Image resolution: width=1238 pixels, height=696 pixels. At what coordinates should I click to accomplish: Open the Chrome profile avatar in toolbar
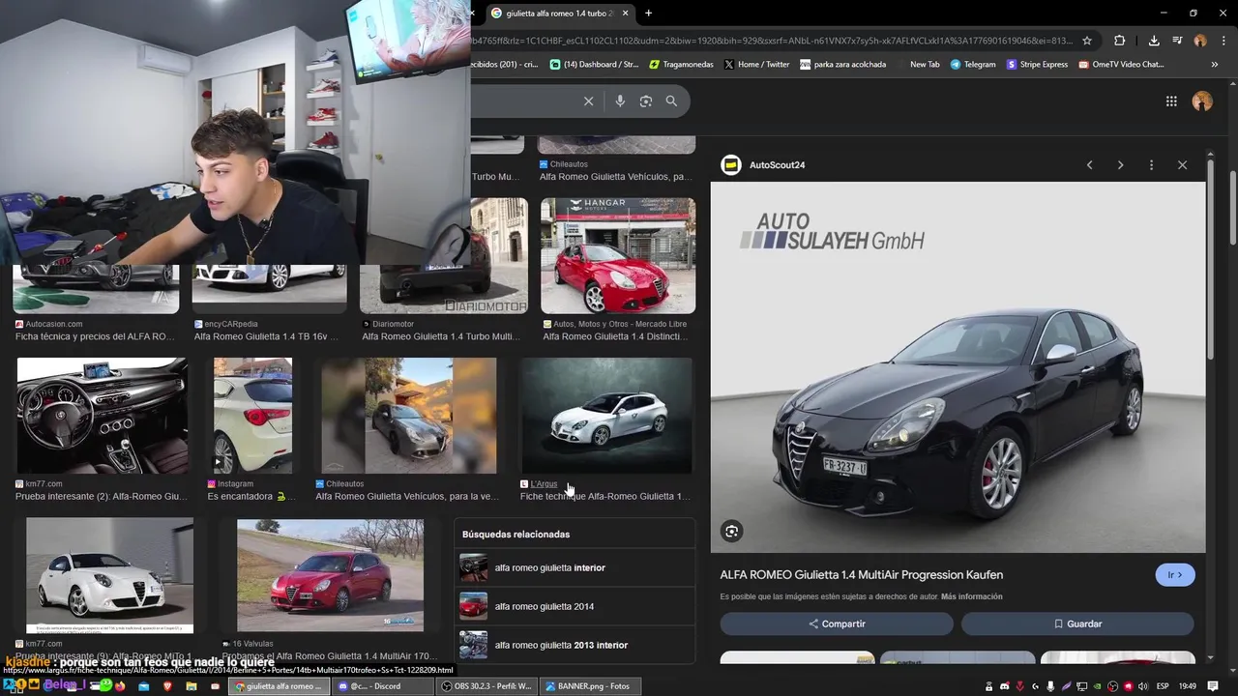1200,41
